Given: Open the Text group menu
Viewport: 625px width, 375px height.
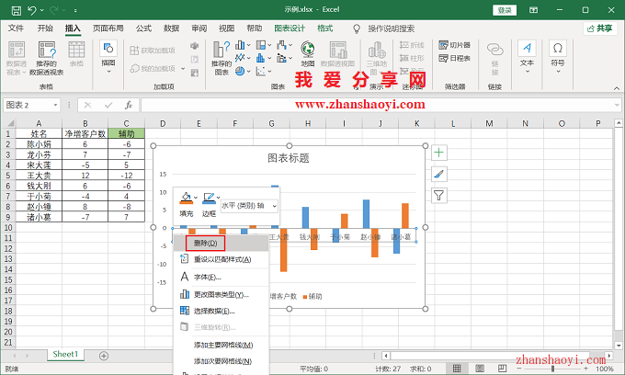Looking at the screenshot, I should pyautogui.click(x=527, y=57).
